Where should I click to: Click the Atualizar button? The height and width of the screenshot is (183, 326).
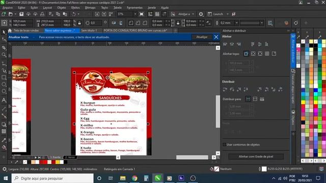click(202, 37)
